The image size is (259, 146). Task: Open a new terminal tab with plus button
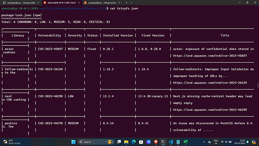point(126,3)
